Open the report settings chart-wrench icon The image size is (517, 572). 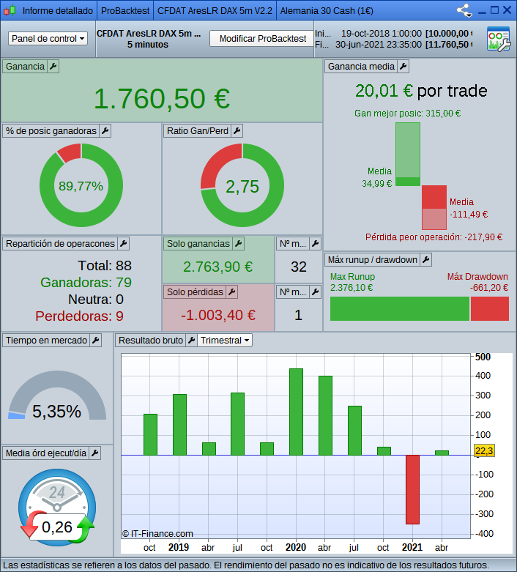(499, 39)
